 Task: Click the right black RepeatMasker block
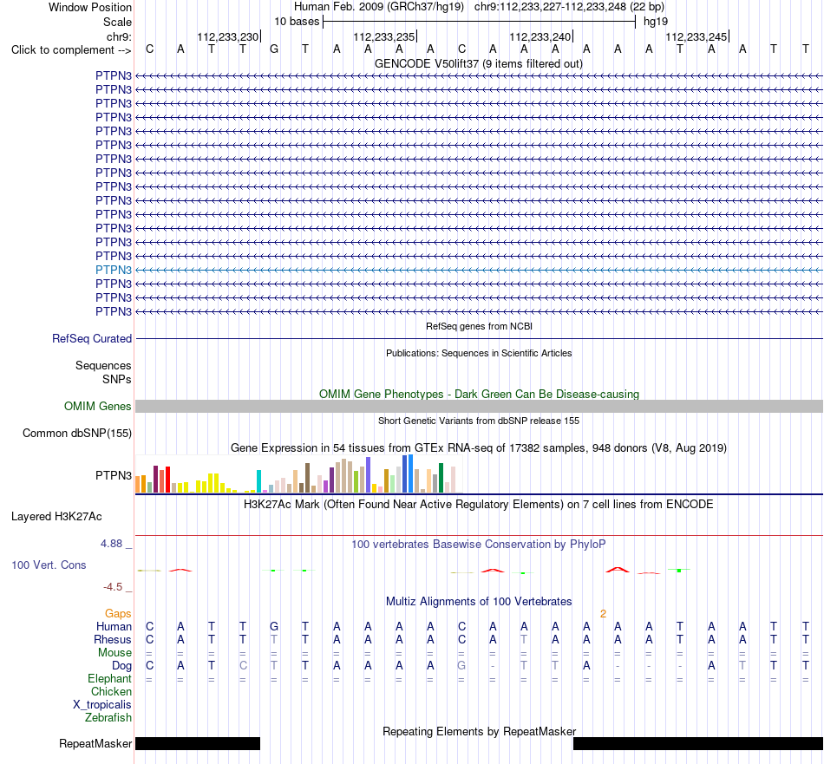[x=698, y=743]
